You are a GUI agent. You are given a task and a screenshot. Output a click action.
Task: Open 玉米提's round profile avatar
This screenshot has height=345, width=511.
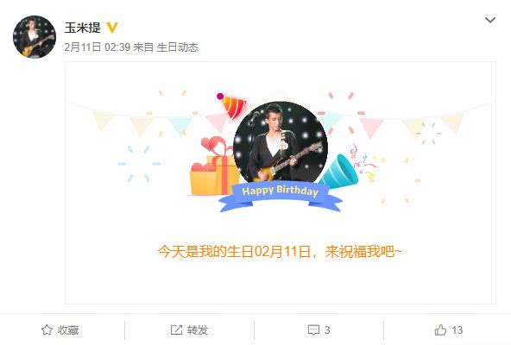pos(35,37)
